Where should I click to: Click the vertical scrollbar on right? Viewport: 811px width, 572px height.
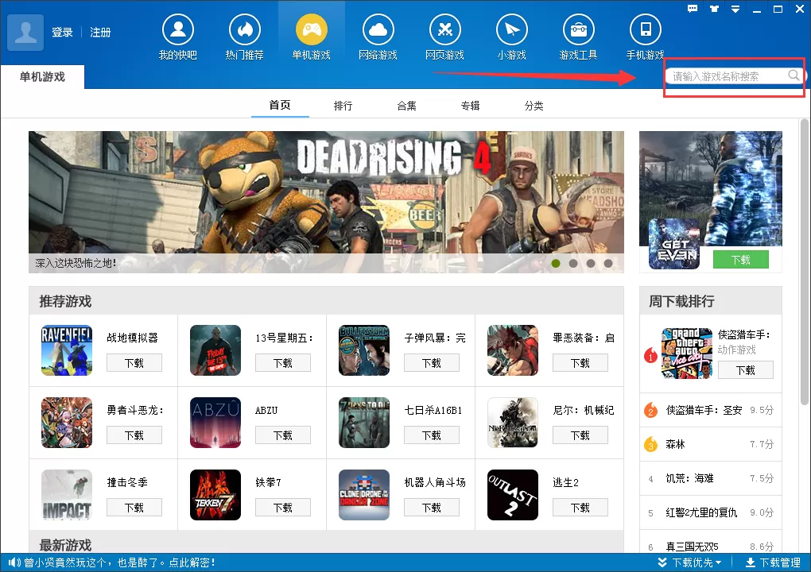[805, 262]
